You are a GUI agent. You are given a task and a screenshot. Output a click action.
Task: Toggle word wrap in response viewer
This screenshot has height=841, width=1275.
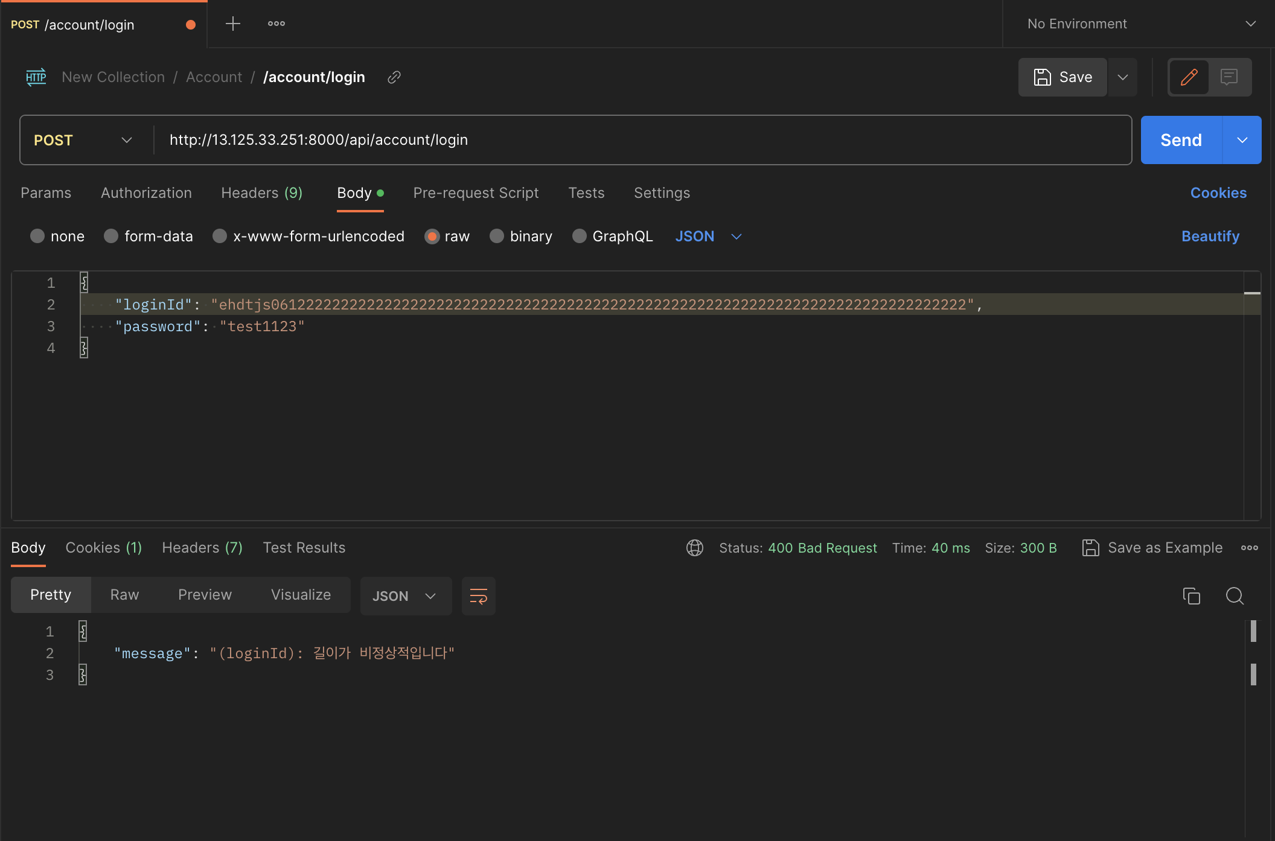coord(478,596)
